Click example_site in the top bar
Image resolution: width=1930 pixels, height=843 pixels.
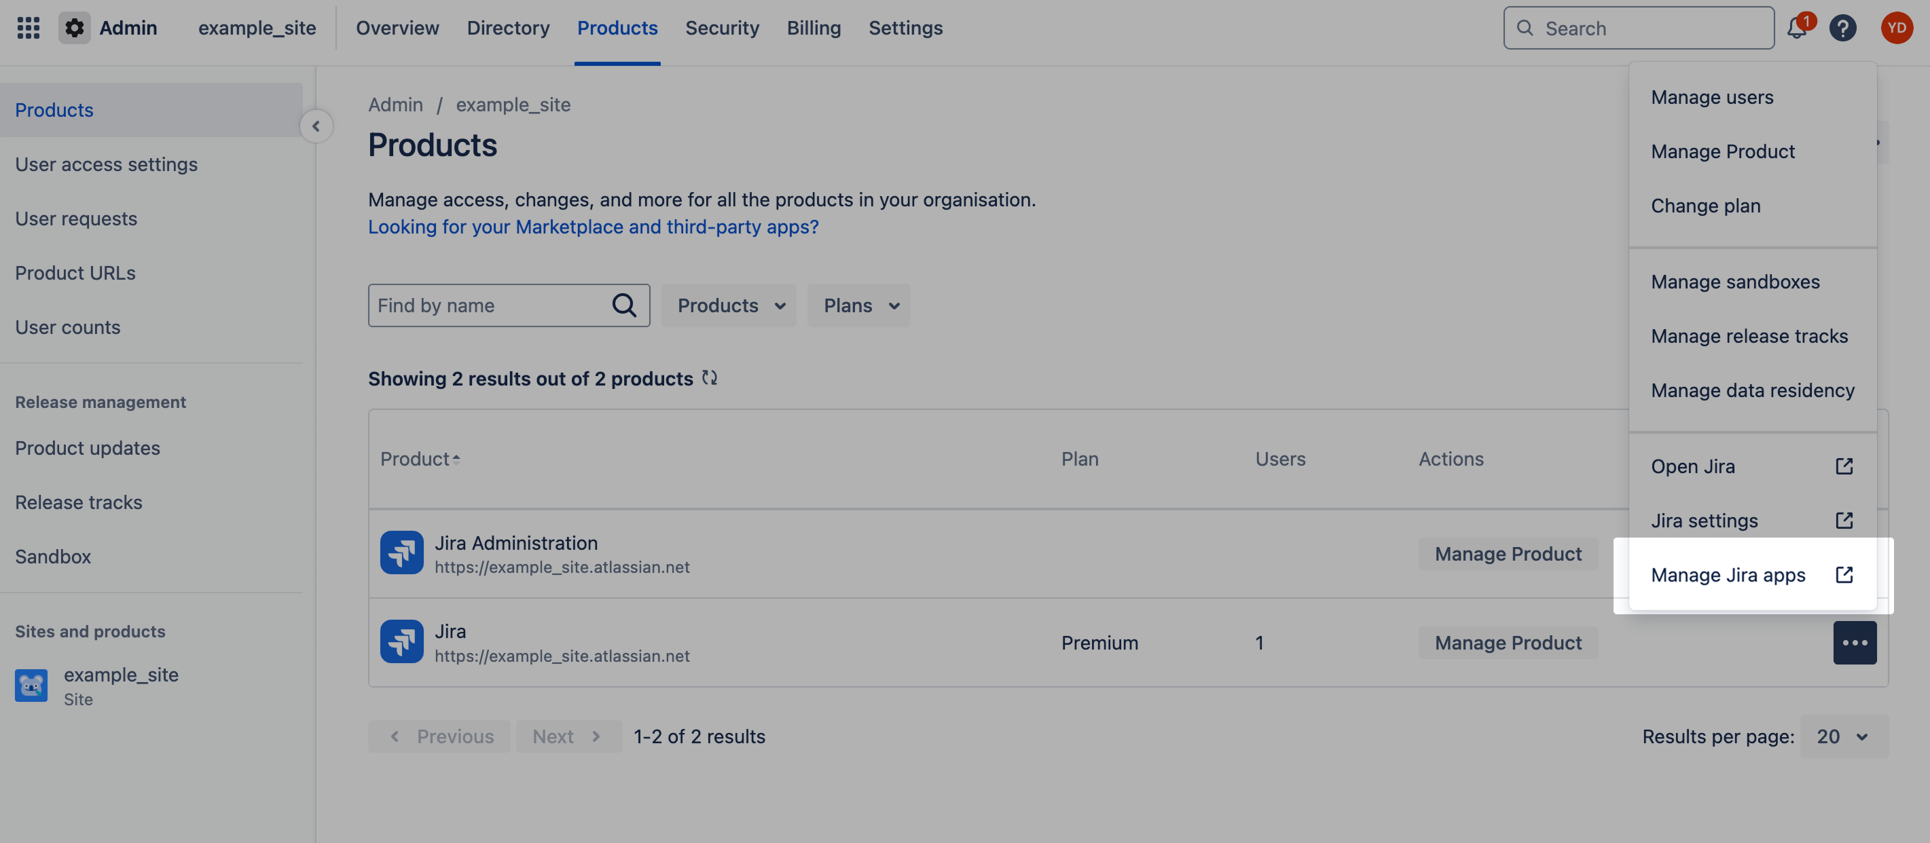[257, 28]
